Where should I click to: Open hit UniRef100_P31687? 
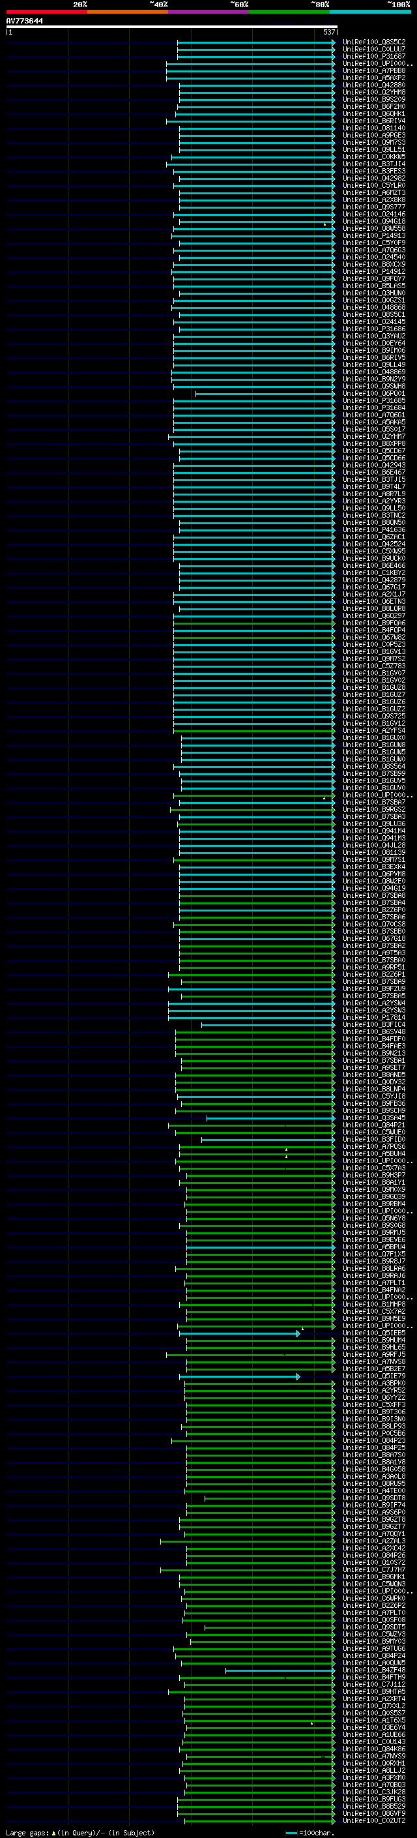374,56
